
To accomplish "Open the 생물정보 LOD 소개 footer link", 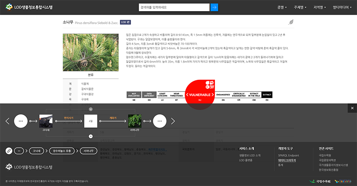I will click(x=250, y=155).
